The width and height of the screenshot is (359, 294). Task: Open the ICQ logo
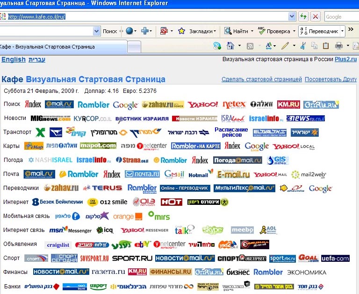[x=105, y=230]
